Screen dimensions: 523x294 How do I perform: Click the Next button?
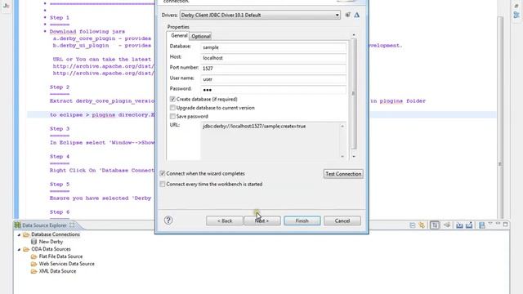(262, 220)
